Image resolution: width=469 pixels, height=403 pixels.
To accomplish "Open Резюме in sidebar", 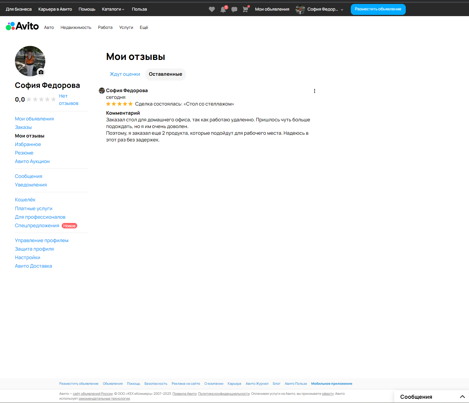I will click(x=24, y=153).
